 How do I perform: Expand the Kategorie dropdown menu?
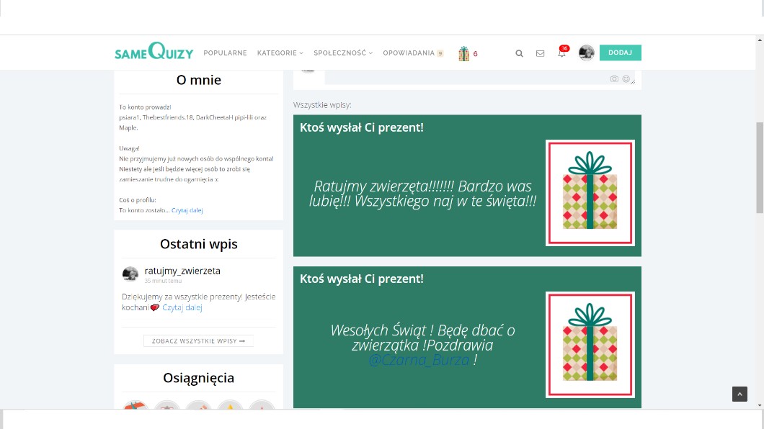(x=280, y=53)
